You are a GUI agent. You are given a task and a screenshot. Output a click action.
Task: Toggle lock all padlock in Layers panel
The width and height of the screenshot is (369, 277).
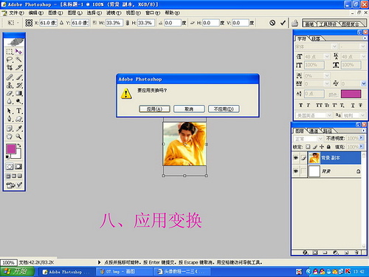[328, 147]
